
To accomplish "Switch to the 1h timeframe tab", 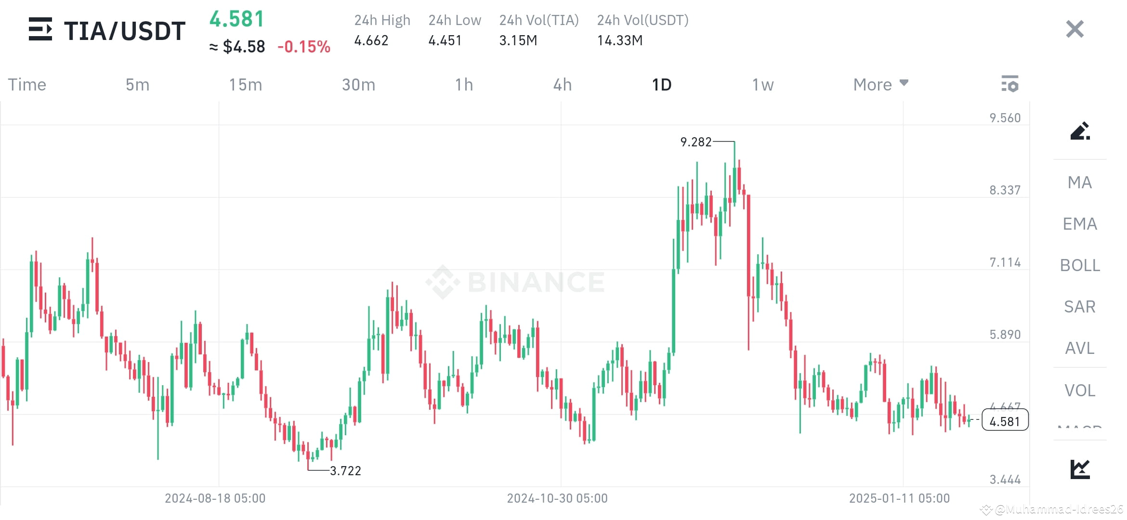I will [464, 84].
